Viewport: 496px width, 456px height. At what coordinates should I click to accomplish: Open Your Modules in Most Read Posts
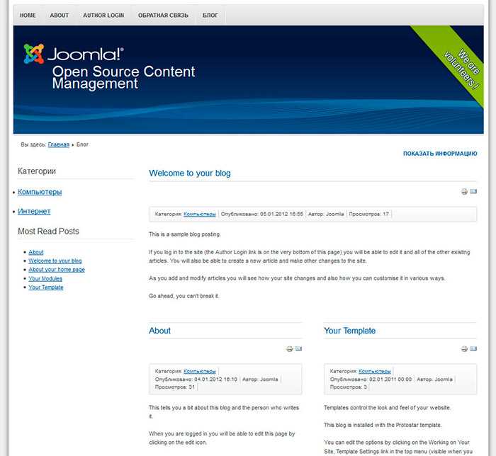(45, 278)
